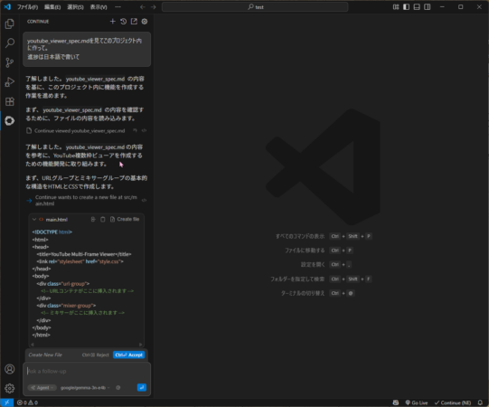Collapse the main.html code block chevron
Image resolution: width=489 pixels, height=407 pixels.
coord(34,220)
